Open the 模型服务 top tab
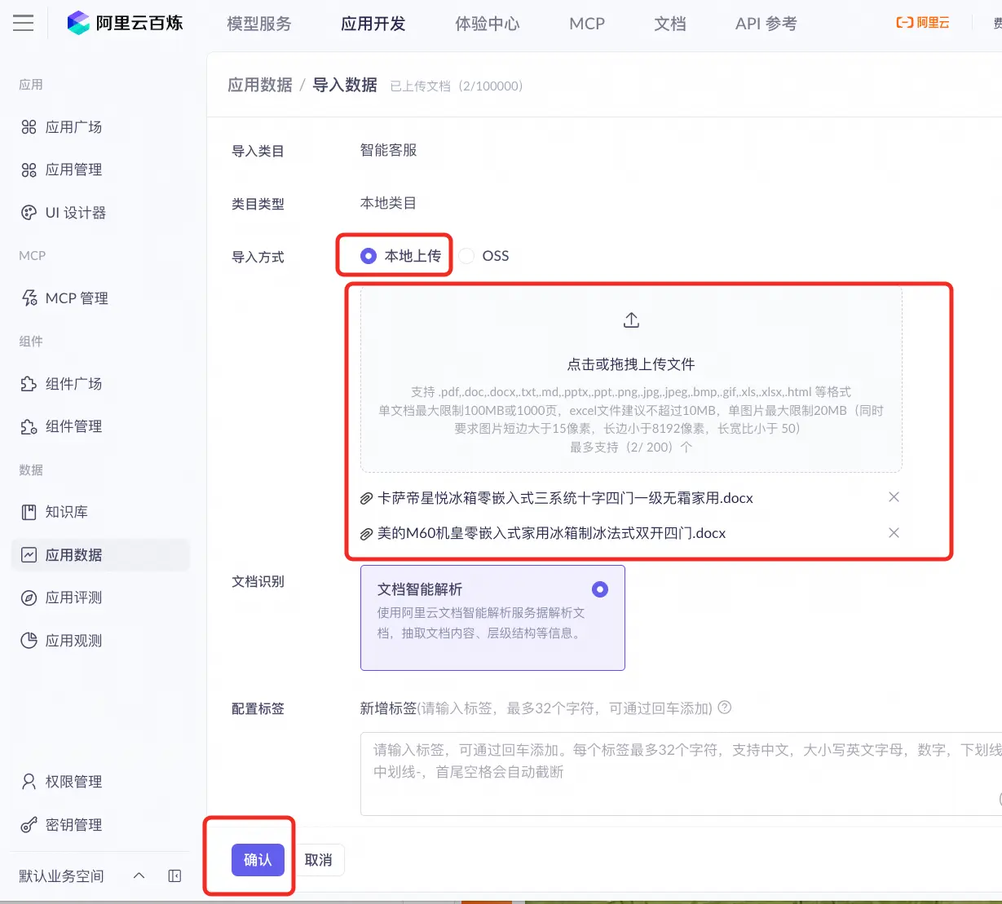The image size is (1002, 904). [x=259, y=24]
